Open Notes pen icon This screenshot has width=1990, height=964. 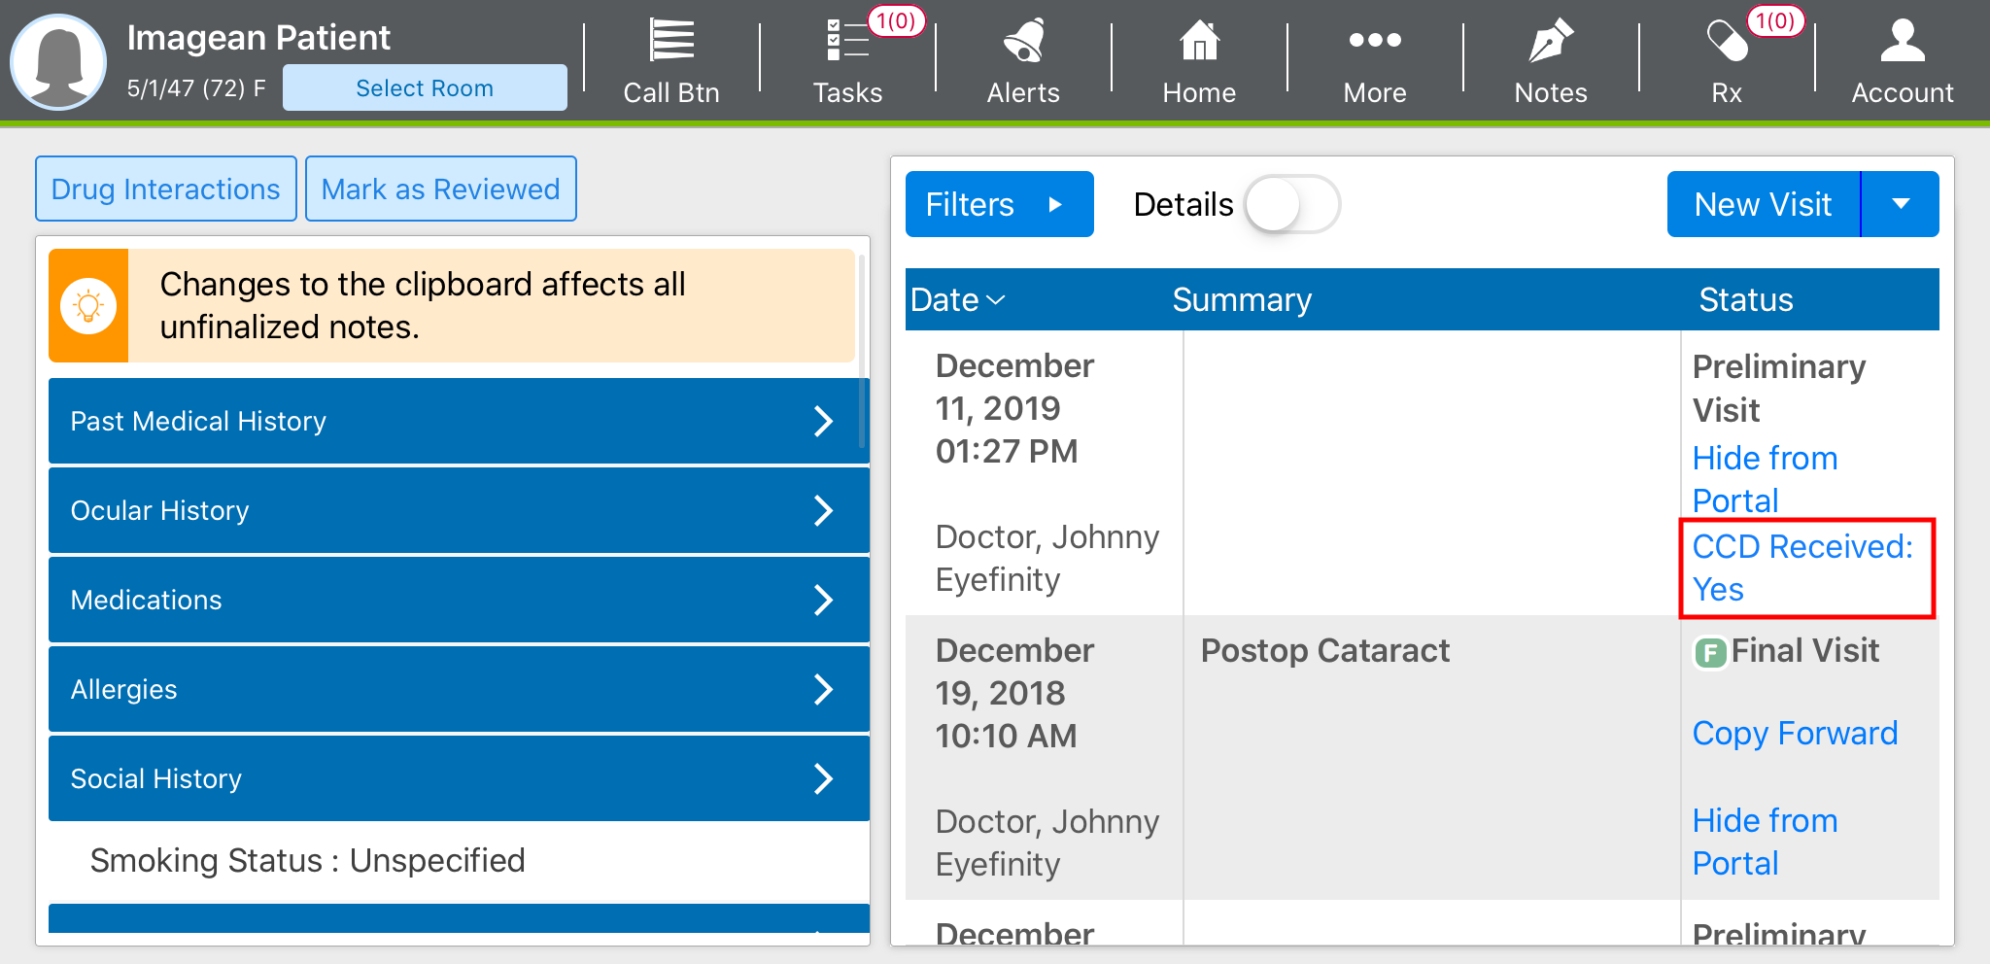click(x=1550, y=43)
